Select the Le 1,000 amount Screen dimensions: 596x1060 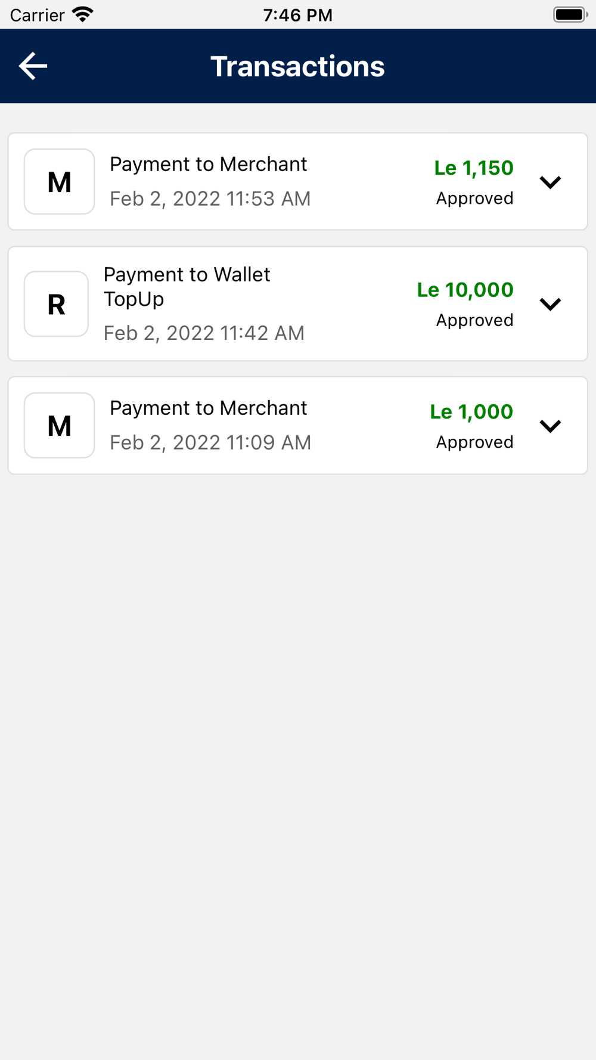click(x=471, y=411)
